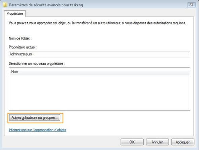Click the folder icon in title bar
Image resolution: width=199 pixels, height=150 pixels.
coord(5,5)
